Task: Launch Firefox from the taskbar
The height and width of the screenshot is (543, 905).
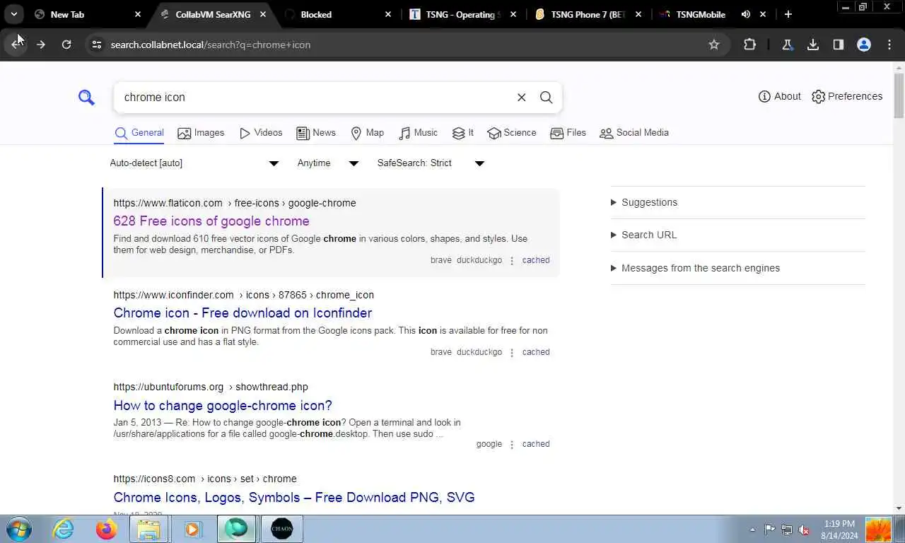Action: tap(106, 529)
